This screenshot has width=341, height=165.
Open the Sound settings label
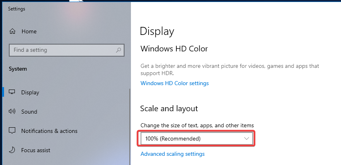pyautogui.click(x=29, y=112)
